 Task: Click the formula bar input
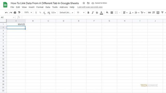(94, 17)
